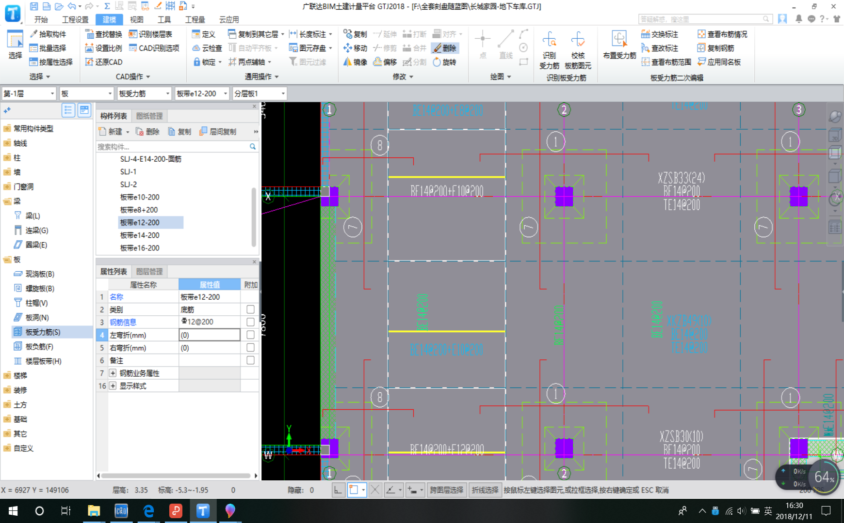This screenshot has height=523, width=844.
Task: Expand 钢筋业务属性 property row
Action: (x=113, y=373)
